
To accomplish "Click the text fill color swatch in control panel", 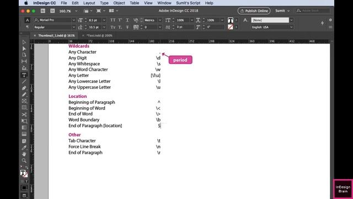I will (231, 20).
